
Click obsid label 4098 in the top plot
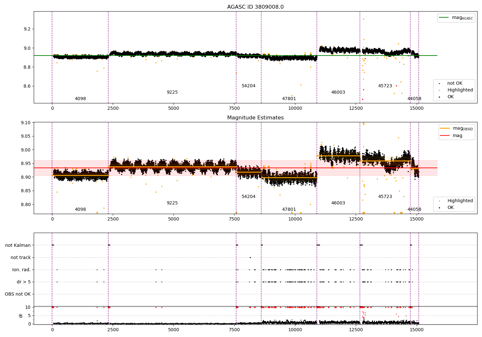(80, 99)
